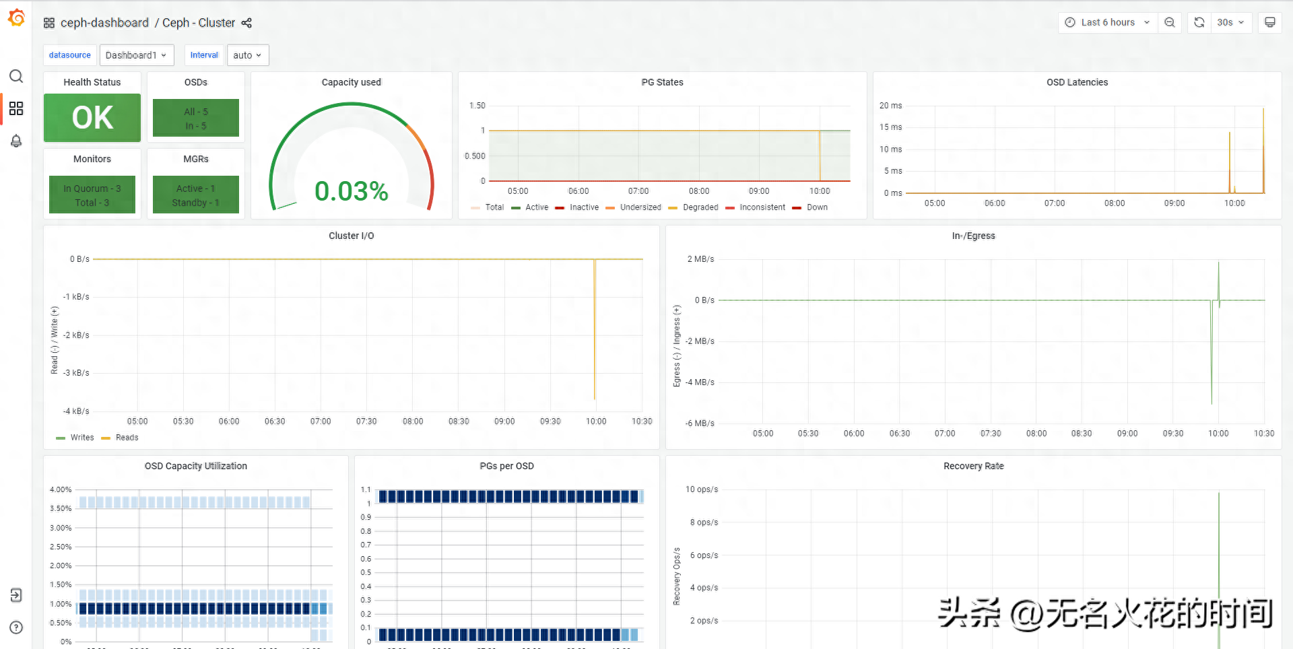
Task: Click the Interval variable label
Action: point(204,55)
